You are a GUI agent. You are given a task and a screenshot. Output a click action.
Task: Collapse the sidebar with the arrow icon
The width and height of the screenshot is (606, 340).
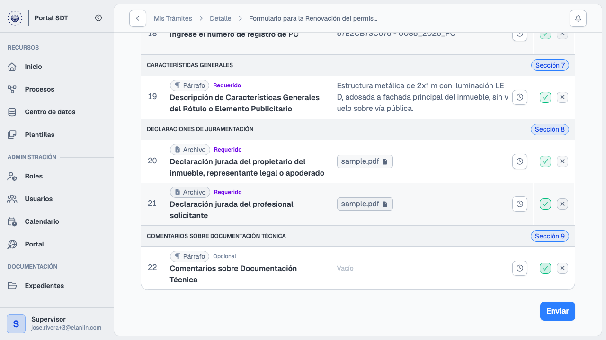(x=98, y=18)
